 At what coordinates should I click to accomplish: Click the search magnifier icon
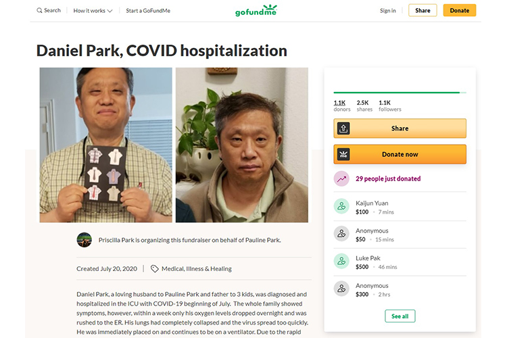(40, 10)
